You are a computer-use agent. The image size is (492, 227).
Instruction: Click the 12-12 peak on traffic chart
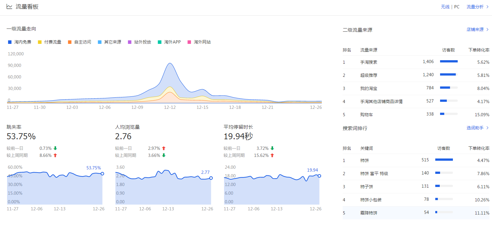point(170,63)
